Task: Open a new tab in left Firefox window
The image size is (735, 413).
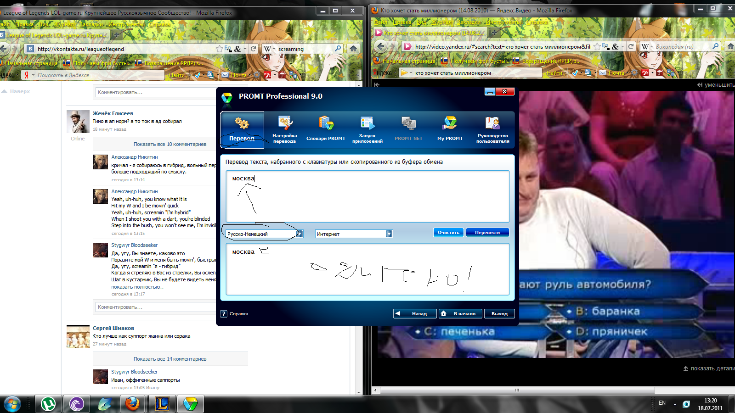Action: point(116,35)
